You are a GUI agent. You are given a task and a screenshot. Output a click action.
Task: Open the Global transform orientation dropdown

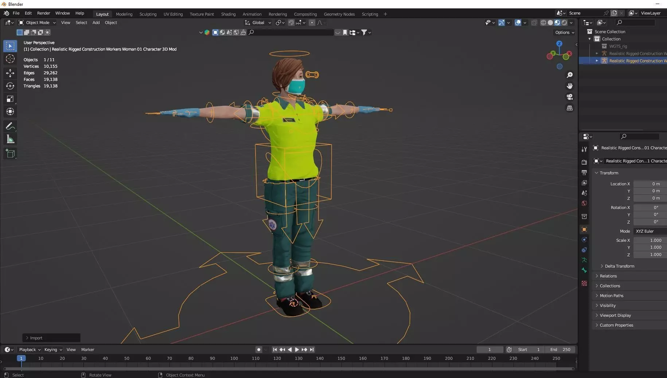coord(258,23)
